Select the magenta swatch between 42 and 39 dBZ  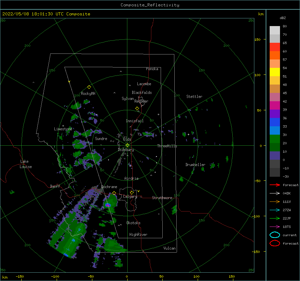pos(275,106)
